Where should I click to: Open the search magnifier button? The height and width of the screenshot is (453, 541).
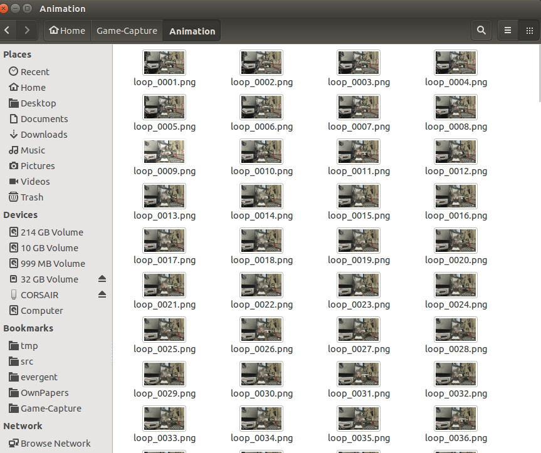click(x=481, y=30)
